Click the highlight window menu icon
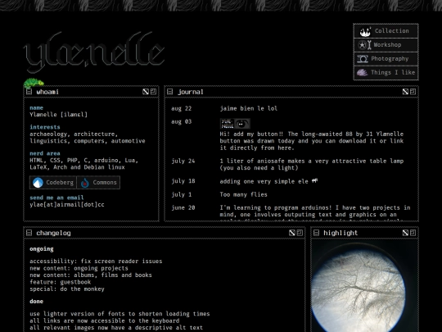Viewport: 442px width, 332px height. 316,233
